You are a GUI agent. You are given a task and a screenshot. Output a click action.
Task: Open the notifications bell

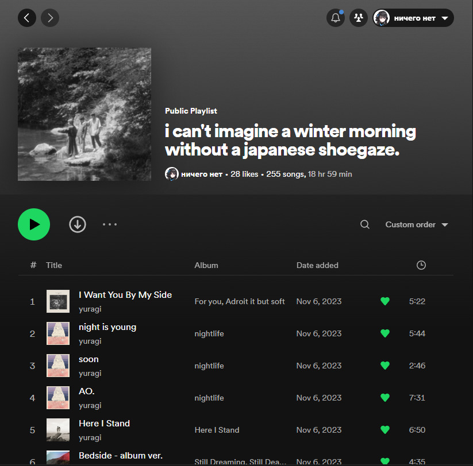(x=336, y=18)
